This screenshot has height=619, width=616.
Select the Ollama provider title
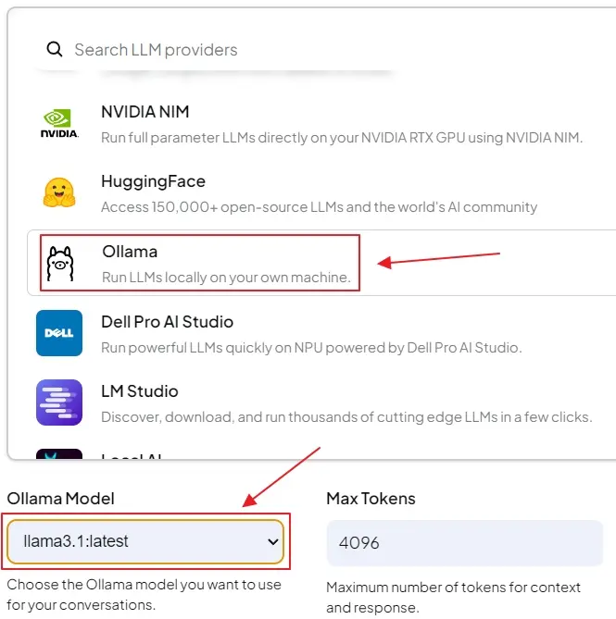(x=130, y=252)
